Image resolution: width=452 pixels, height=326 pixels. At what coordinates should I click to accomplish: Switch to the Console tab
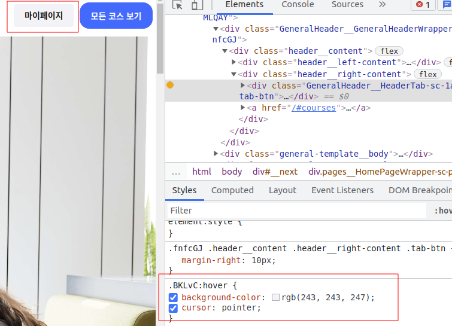pos(298,4)
